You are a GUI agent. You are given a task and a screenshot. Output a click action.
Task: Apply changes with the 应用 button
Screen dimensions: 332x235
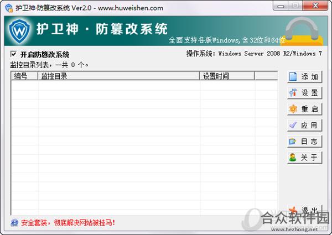click(x=304, y=125)
